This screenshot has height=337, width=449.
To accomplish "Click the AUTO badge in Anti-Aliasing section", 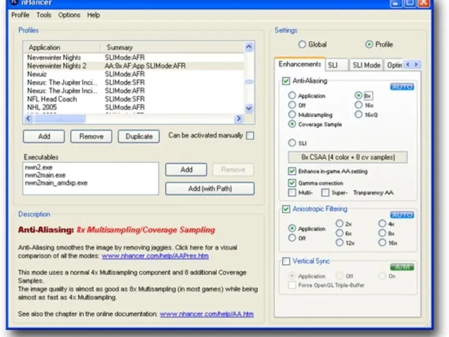I will point(402,86).
